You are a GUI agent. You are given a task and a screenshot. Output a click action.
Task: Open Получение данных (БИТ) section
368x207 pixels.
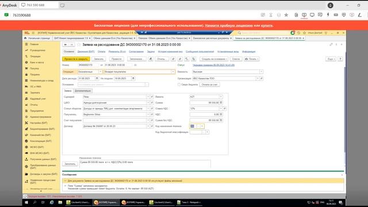(x=43, y=159)
